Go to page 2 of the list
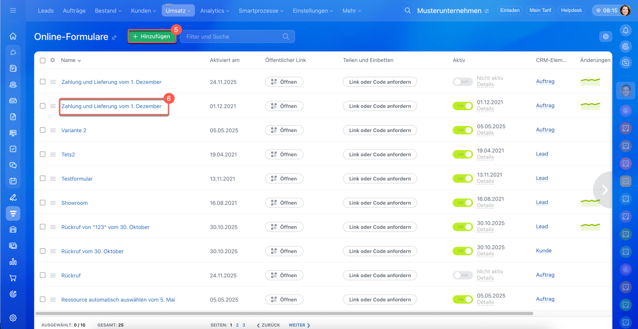 pos(237,325)
